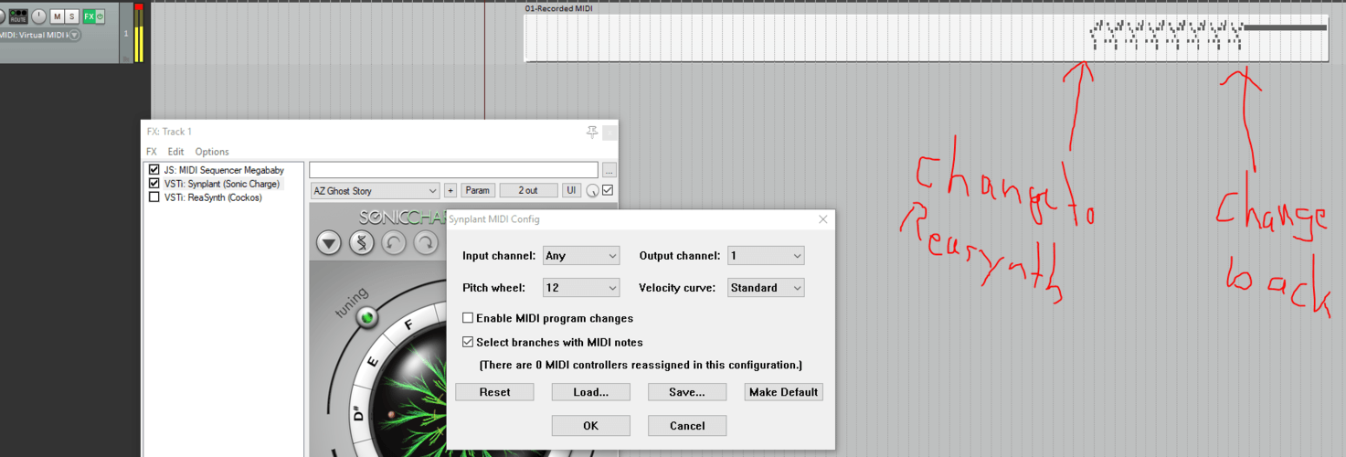The width and height of the screenshot is (1346, 457).
Task: Solo Track 1 with S button
Action: (x=72, y=16)
